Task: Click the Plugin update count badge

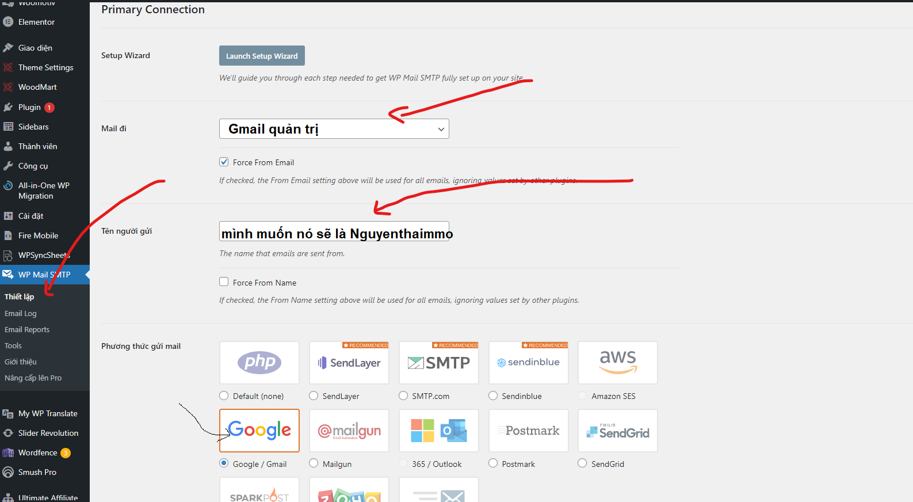Action: point(49,108)
